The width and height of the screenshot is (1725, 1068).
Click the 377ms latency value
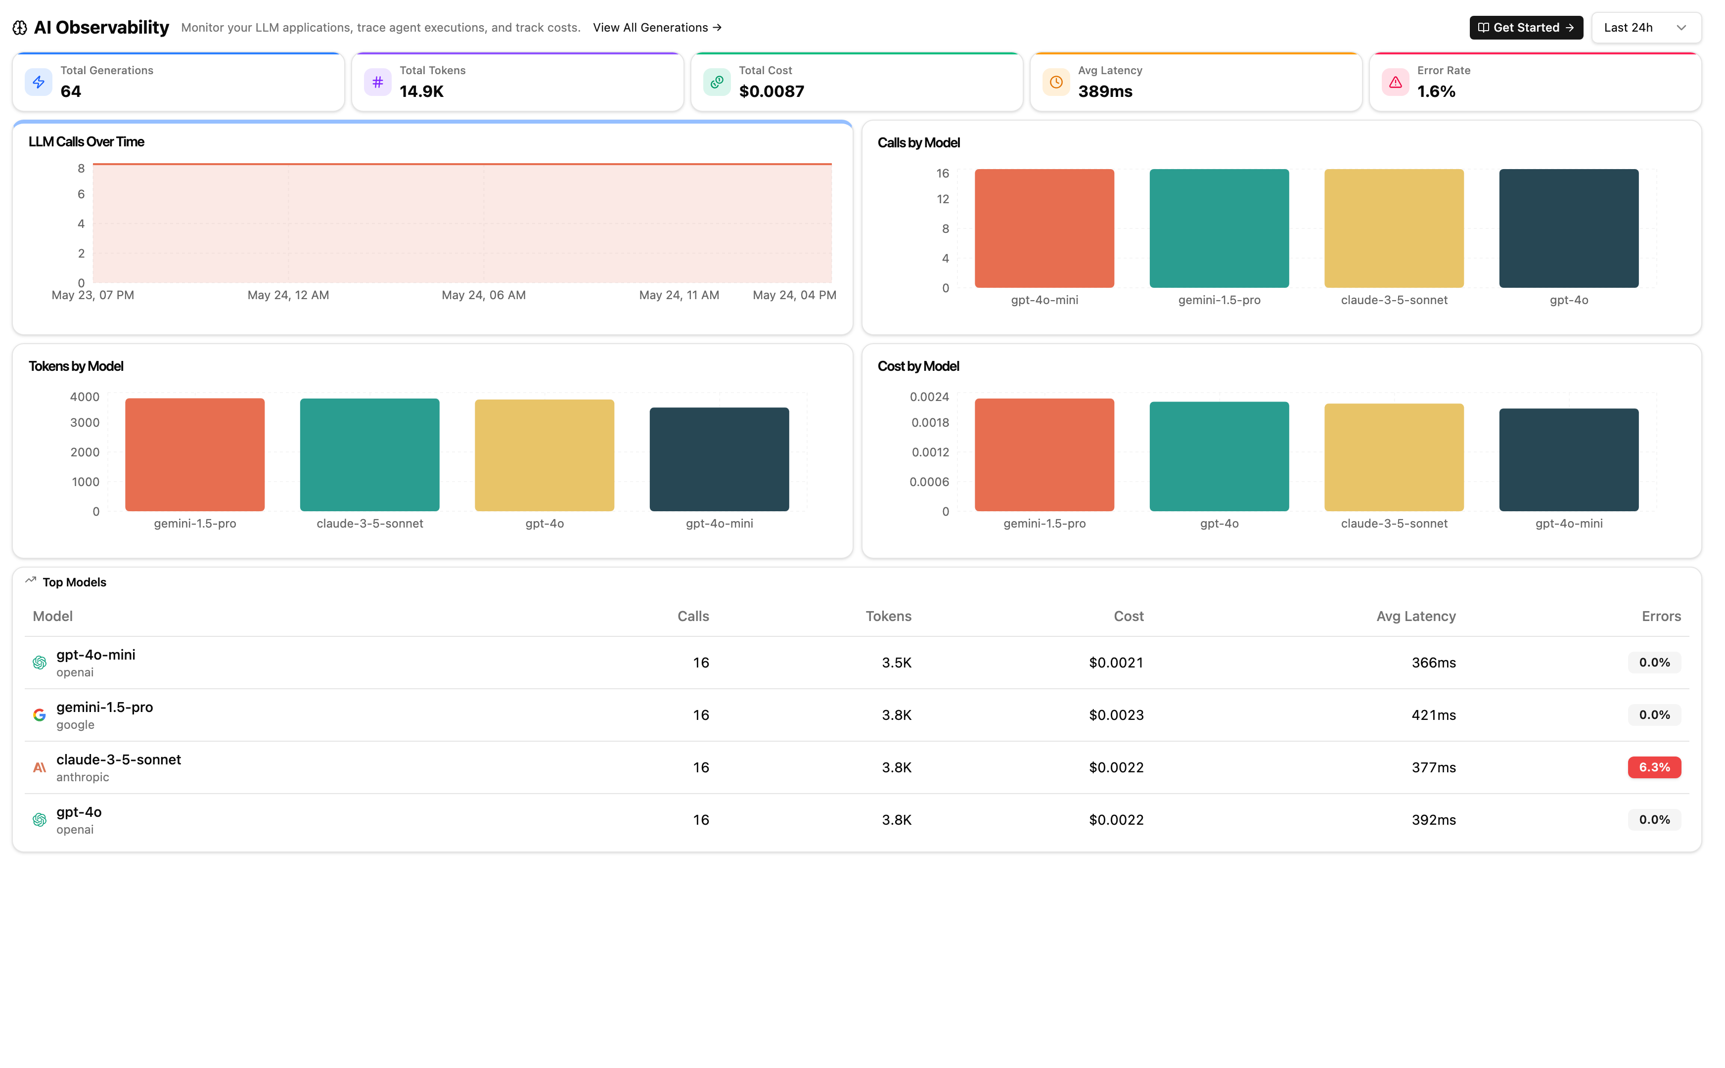tap(1433, 767)
